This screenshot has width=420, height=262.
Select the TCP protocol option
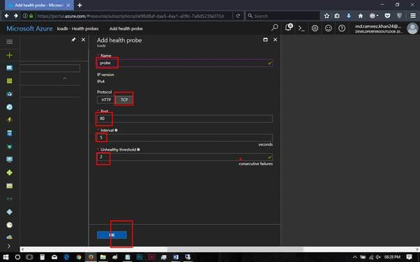[x=124, y=100]
